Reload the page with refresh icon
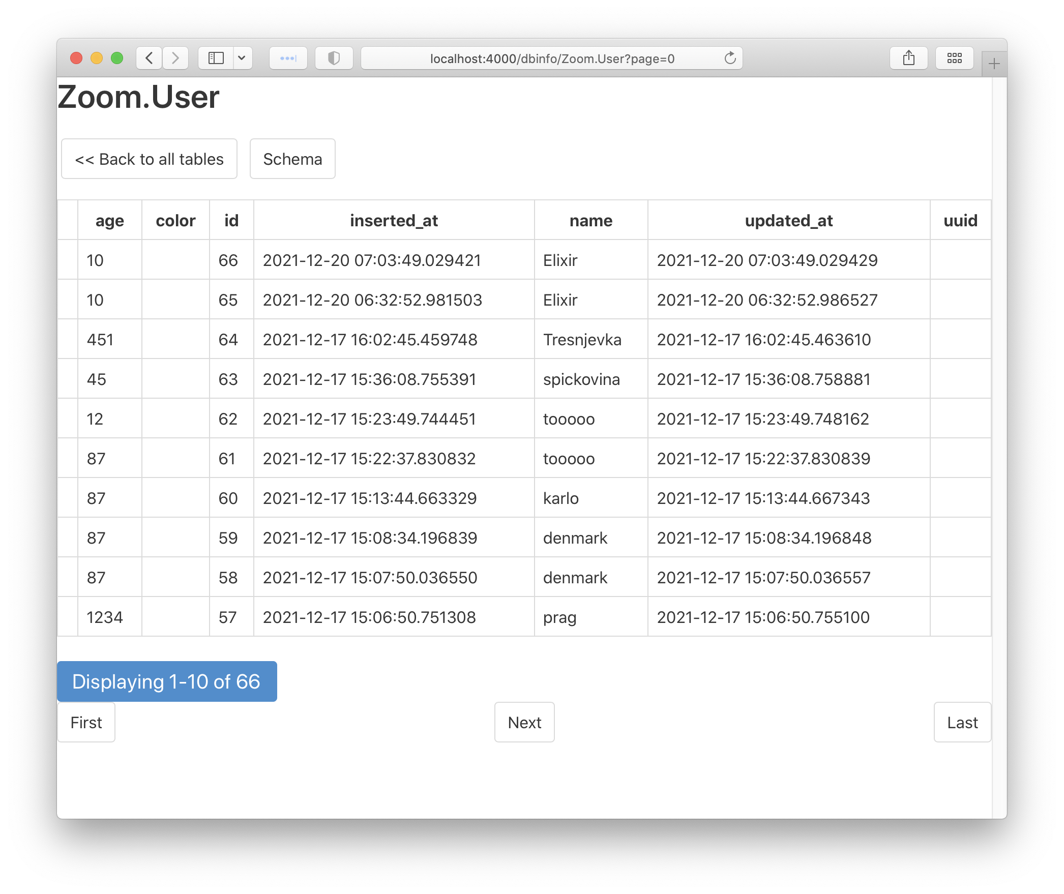Screen dimensions: 1064x894 [730, 58]
